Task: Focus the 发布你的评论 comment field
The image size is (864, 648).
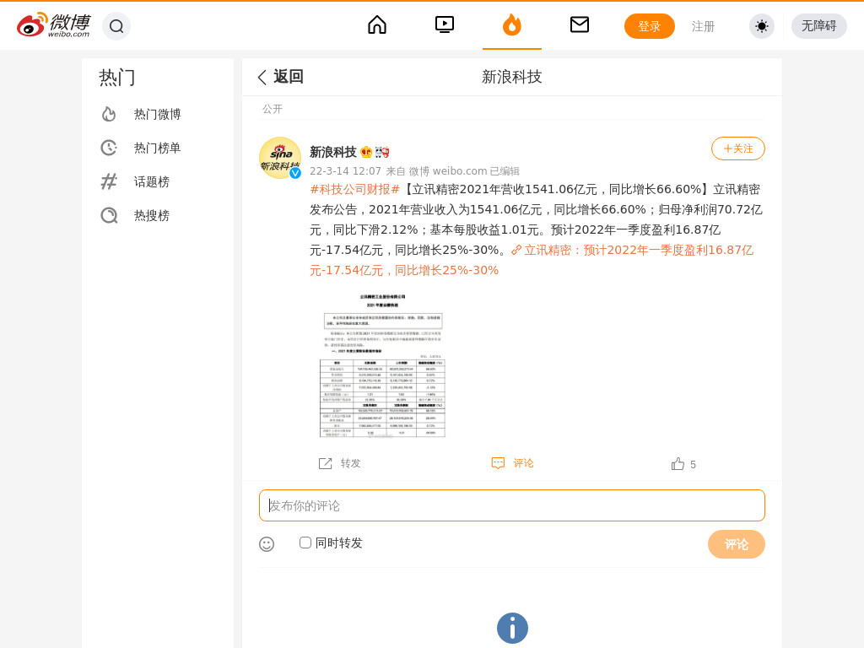Action: (512, 505)
